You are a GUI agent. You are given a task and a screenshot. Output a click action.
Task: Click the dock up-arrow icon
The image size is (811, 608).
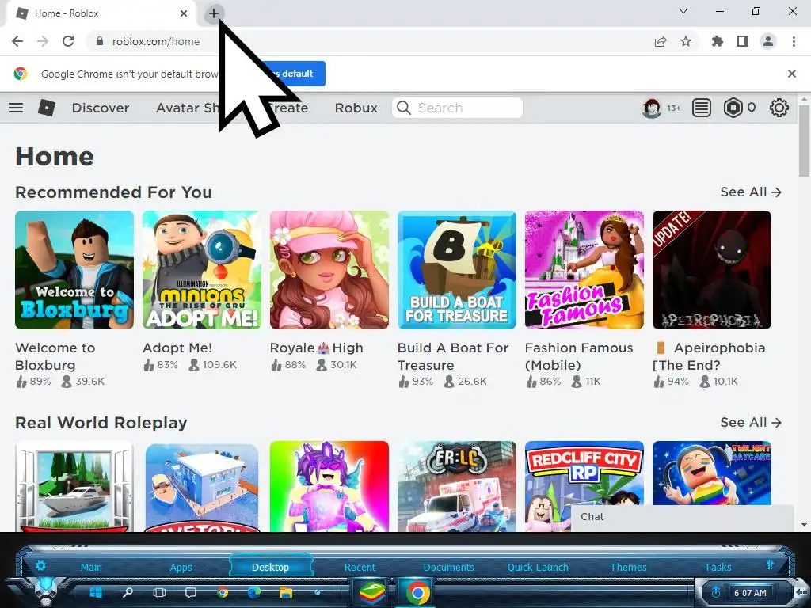[x=770, y=564]
